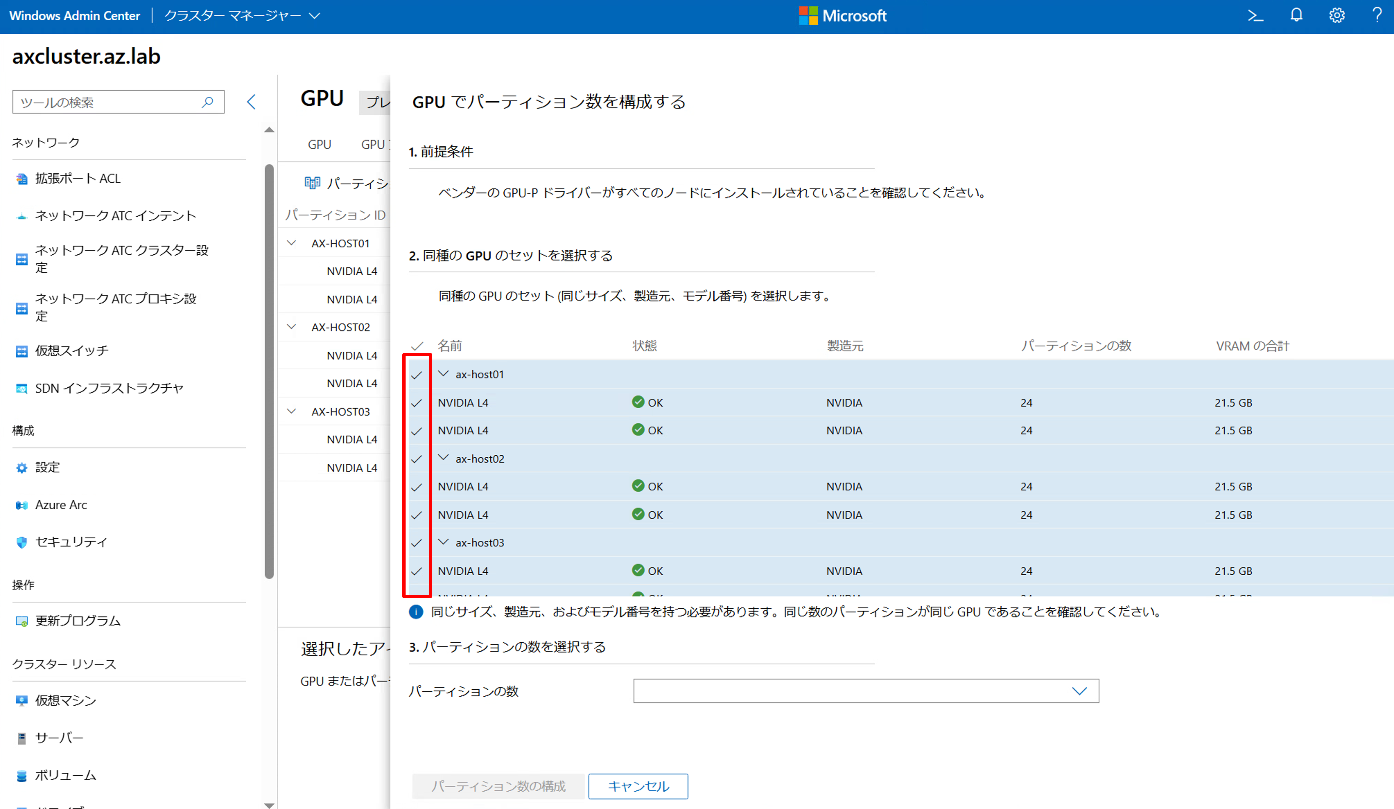Collapse the ax-host03 group in the selection table
This screenshot has width=1394, height=809.
(x=443, y=542)
